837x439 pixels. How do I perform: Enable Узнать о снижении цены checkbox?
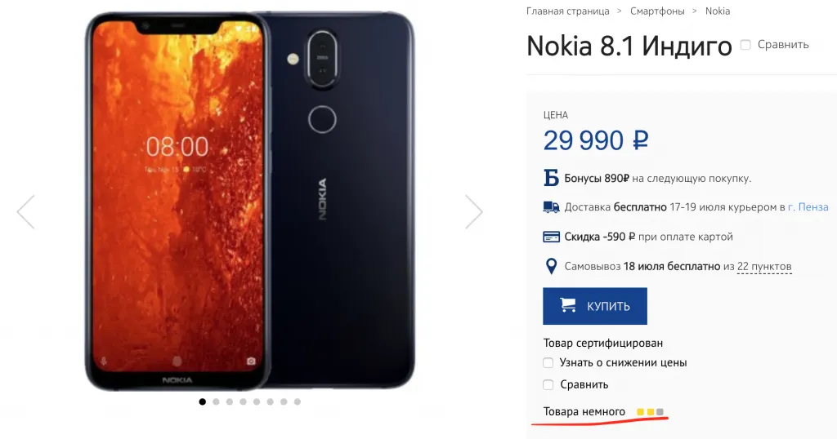[548, 362]
